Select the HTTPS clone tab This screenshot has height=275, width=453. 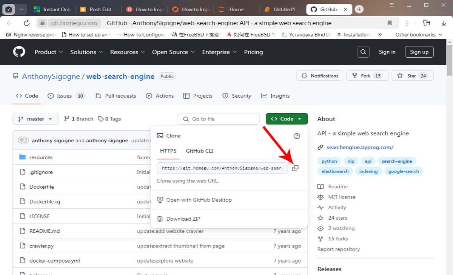[x=168, y=151]
